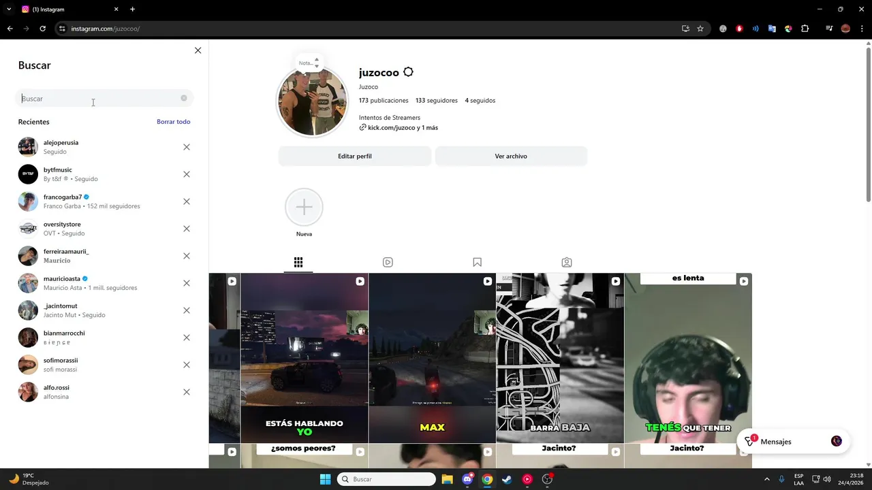Screen dimensions: 872x490
Task: Open alfo.rossi profile avatar
Action: click(x=28, y=392)
